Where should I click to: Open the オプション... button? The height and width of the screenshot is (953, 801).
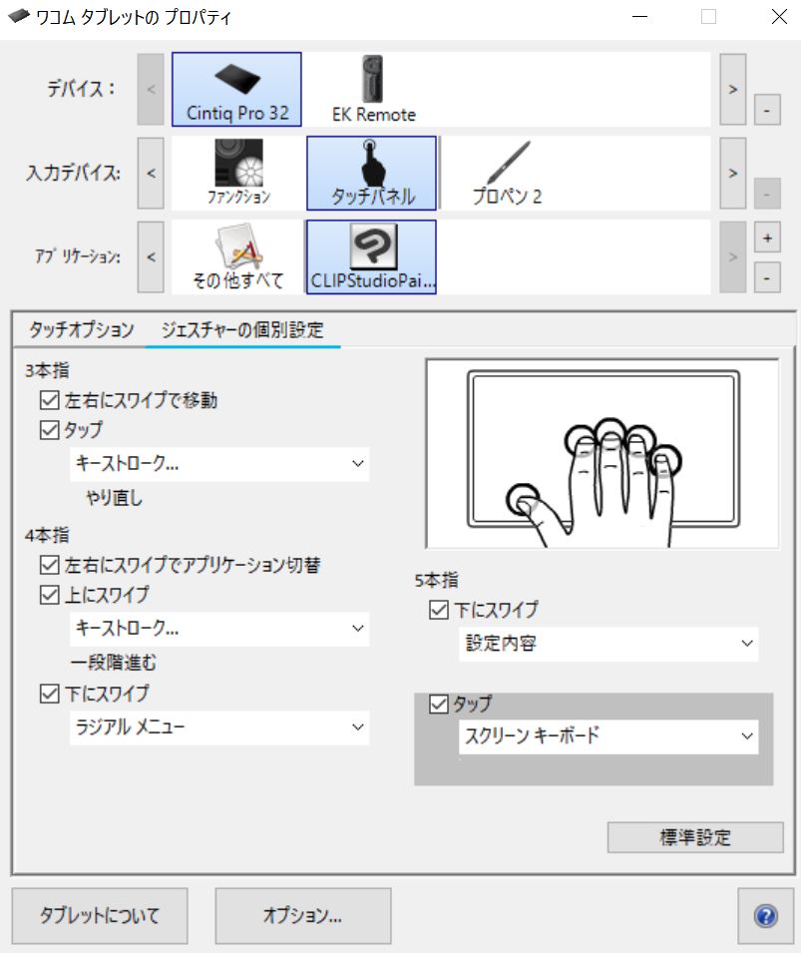tap(302, 915)
